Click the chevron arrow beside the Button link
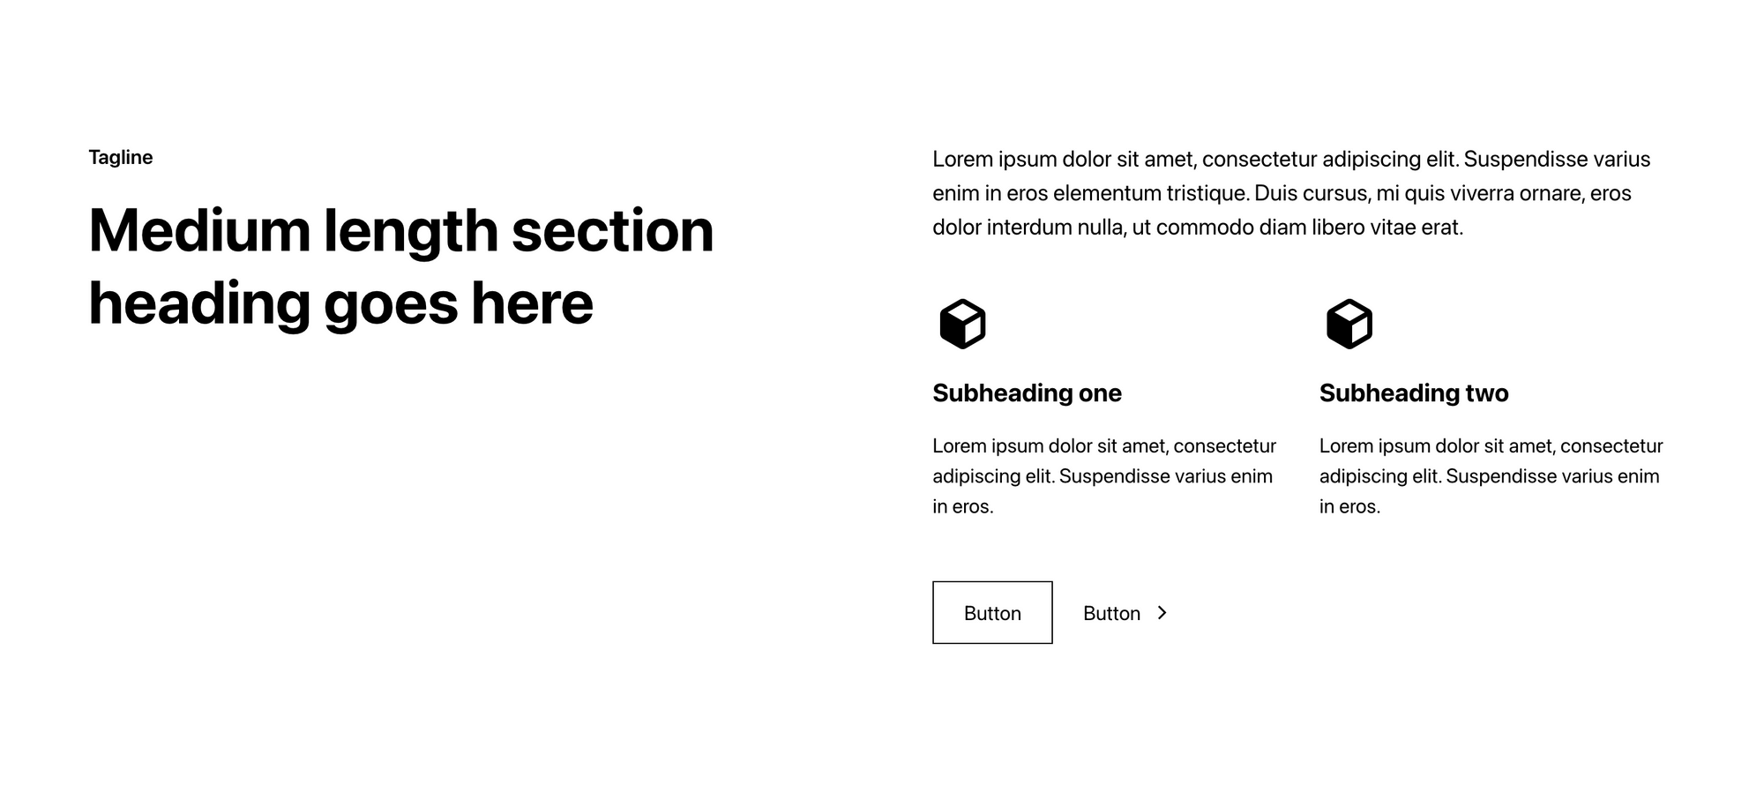Image resolution: width=1764 pixels, height=785 pixels. pos(1162,613)
